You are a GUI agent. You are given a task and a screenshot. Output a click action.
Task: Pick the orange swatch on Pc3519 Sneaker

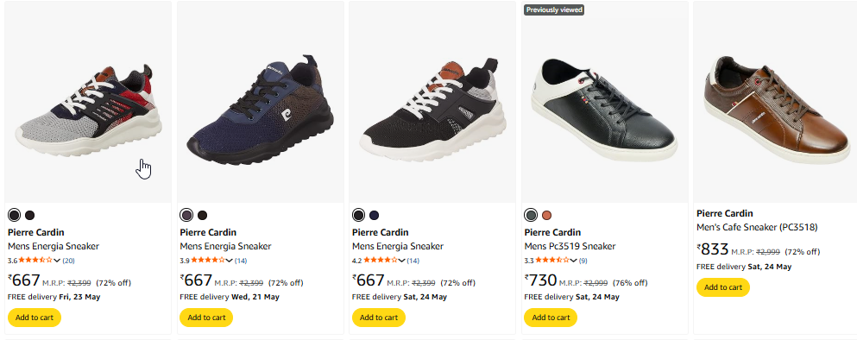pyautogui.click(x=546, y=215)
